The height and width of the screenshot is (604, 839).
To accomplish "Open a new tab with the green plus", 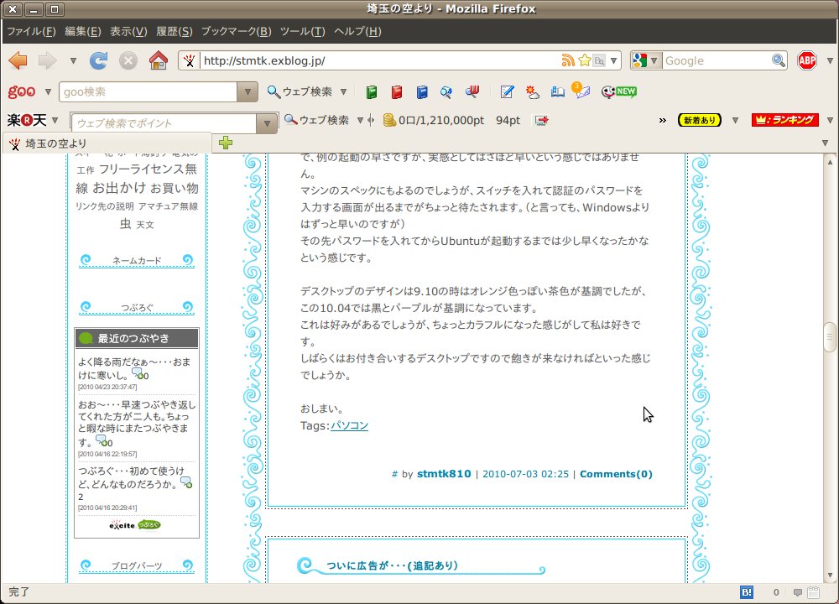I will coord(226,143).
